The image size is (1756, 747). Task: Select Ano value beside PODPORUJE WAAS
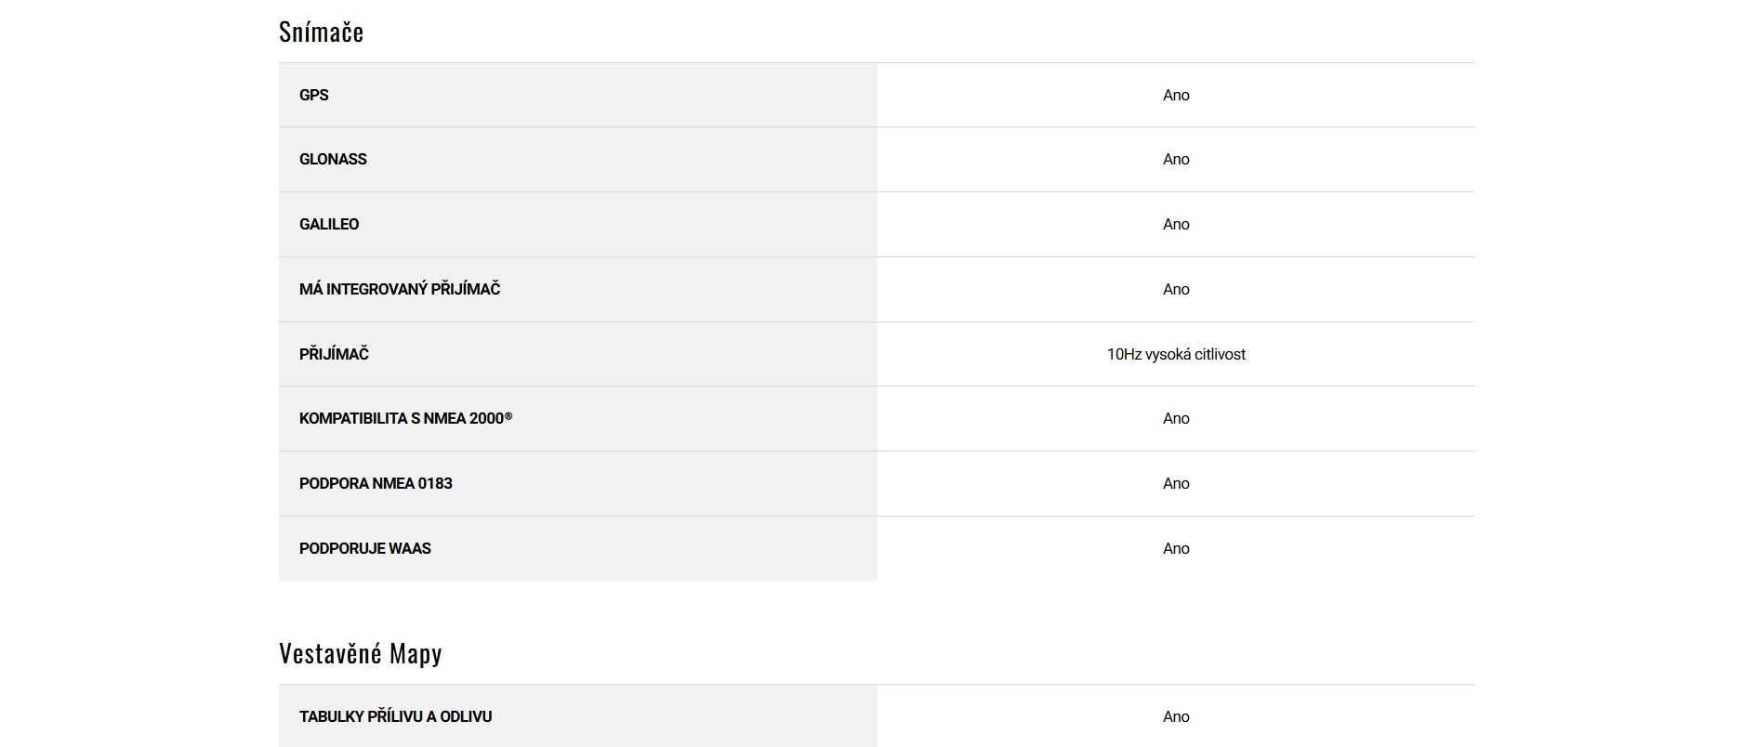point(1176,548)
